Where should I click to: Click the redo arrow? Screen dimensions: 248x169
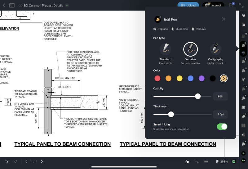click(16, 162)
